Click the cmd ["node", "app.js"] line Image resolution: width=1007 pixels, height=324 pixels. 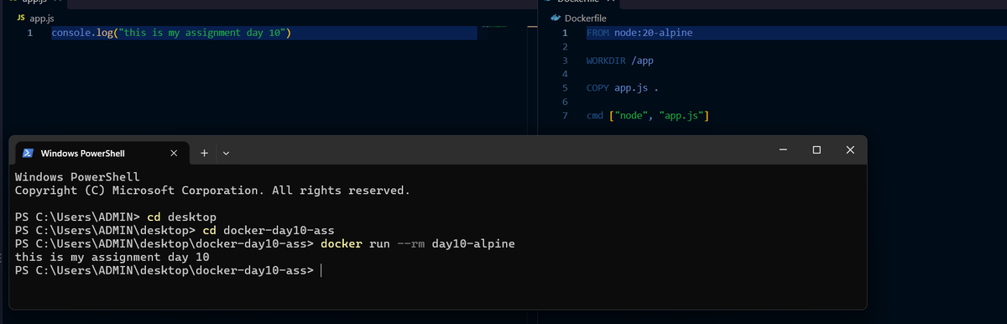pyautogui.click(x=648, y=115)
